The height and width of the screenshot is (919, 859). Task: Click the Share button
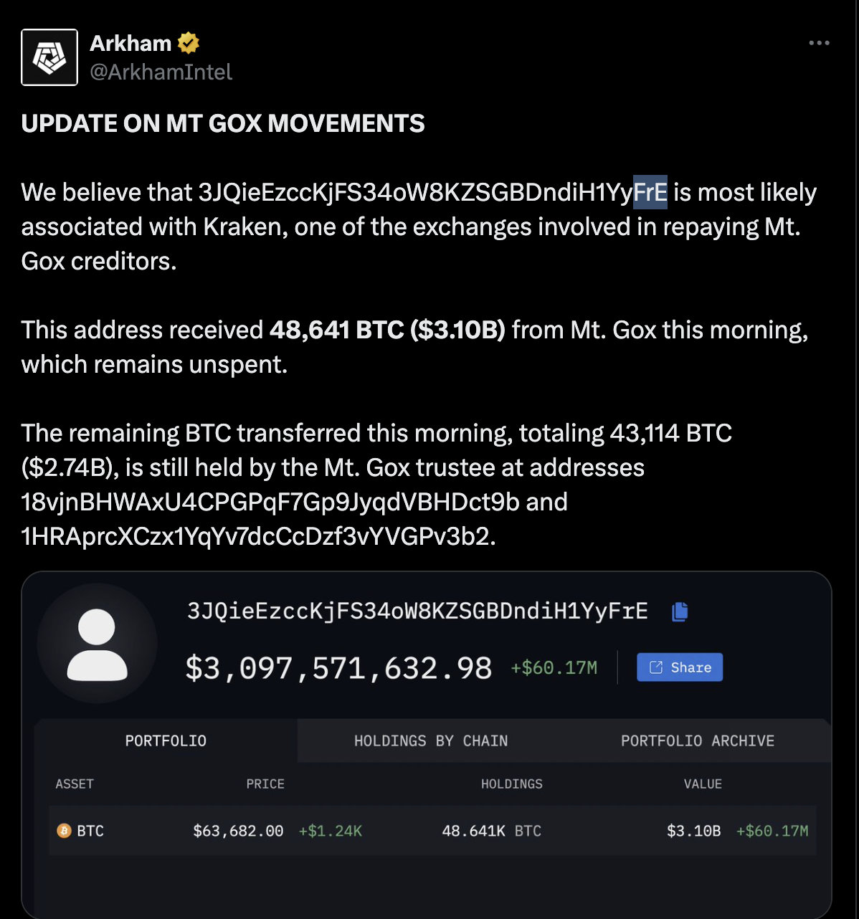(x=680, y=667)
